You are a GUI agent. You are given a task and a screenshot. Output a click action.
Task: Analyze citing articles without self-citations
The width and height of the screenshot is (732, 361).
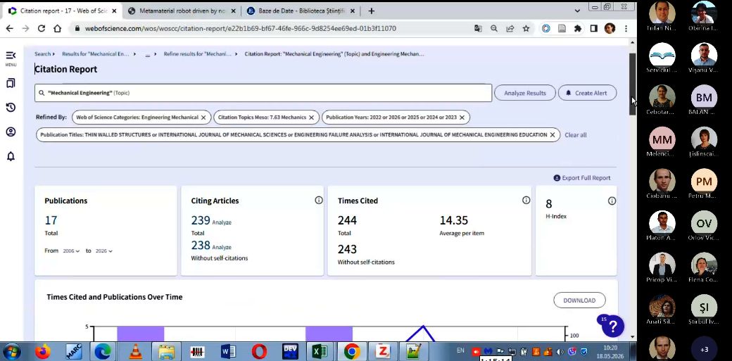[x=222, y=248]
